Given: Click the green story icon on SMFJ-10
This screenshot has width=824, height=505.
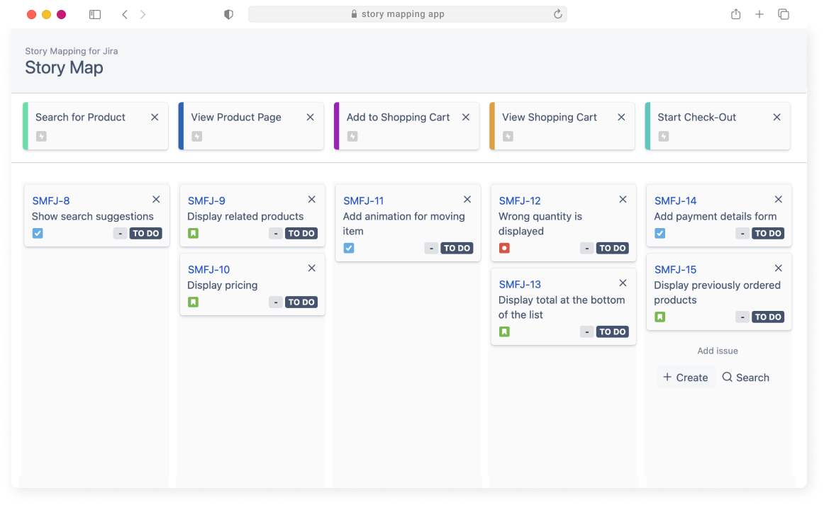Looking at the screenshot, I should point(193,302).
